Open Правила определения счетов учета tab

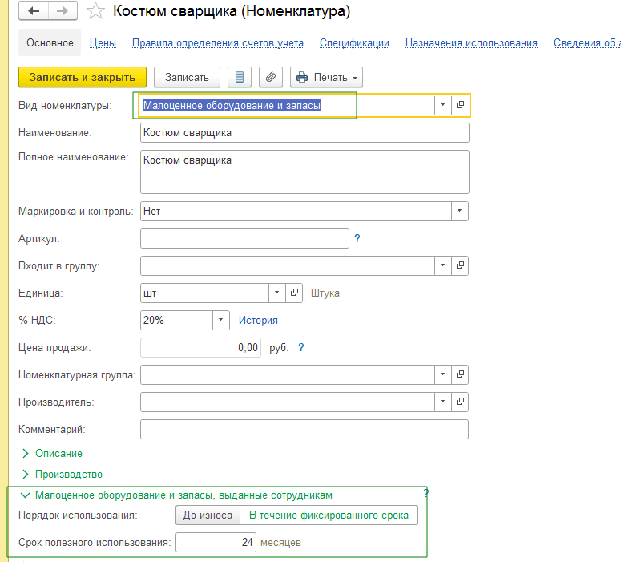[218, 42]
